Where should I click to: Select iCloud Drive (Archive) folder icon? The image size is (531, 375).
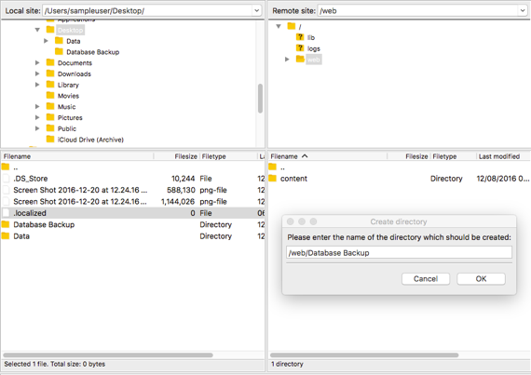point(50,139)
